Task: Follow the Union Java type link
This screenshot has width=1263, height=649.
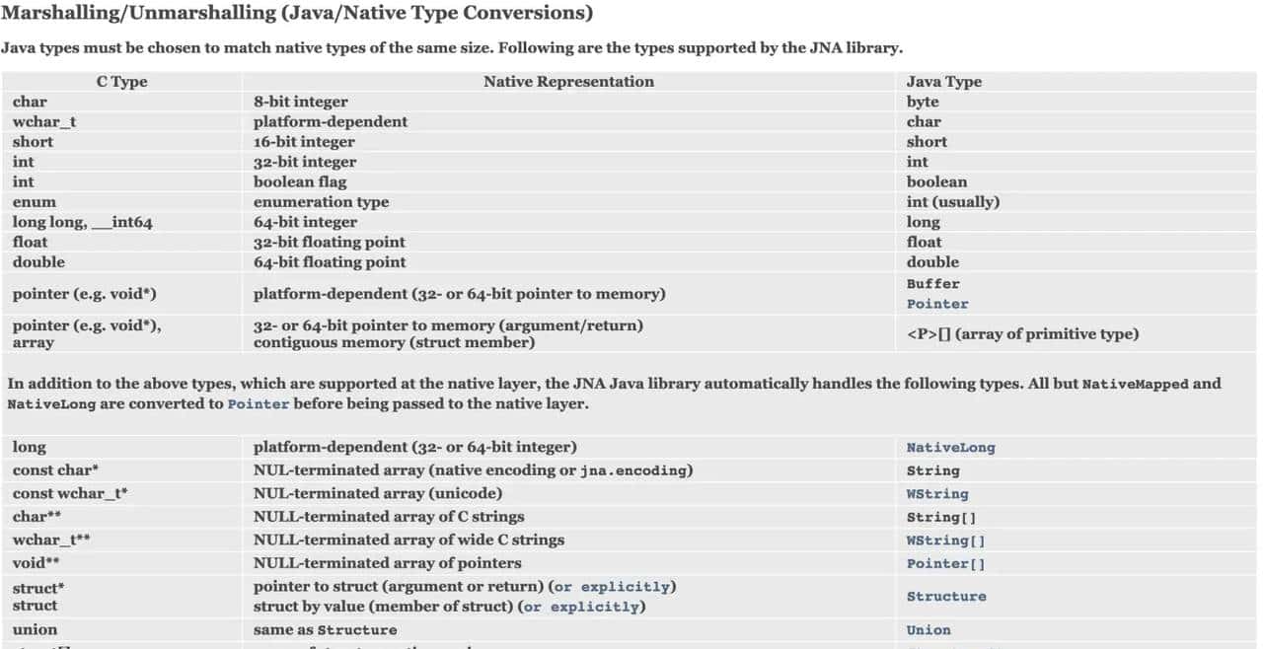Action: (x=929, y=630)
